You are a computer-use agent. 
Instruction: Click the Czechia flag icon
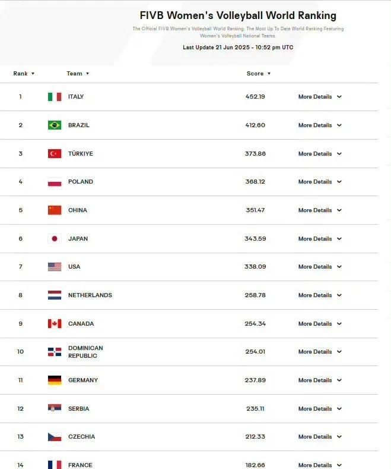point(55,437)
